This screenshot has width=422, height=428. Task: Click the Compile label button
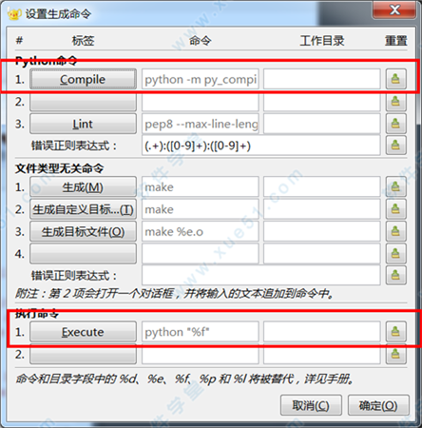coord(83,79)
